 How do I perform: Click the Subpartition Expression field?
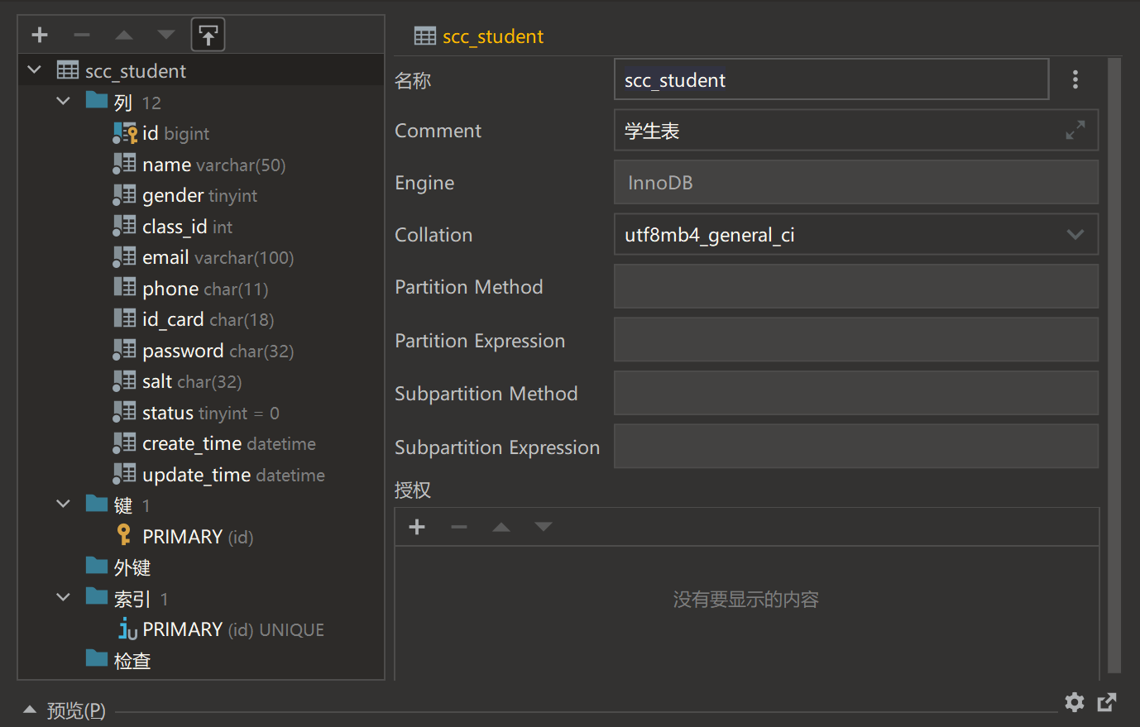[x=856, y=447]
